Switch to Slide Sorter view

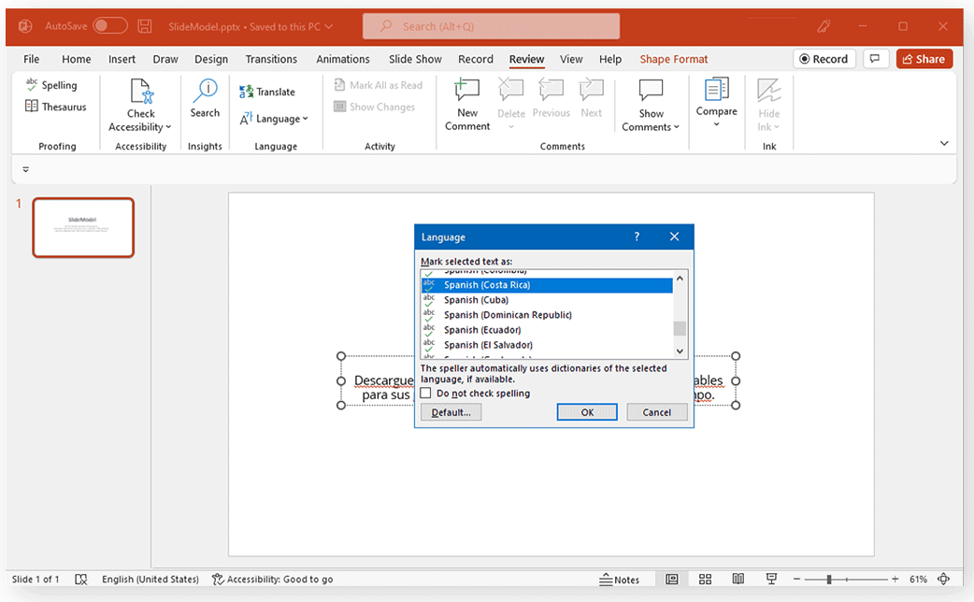(x=705, y=579)
